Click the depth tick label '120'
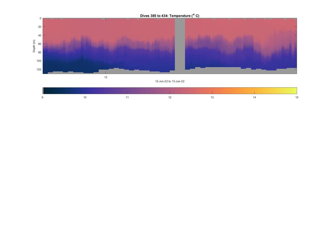 point(39,69)
